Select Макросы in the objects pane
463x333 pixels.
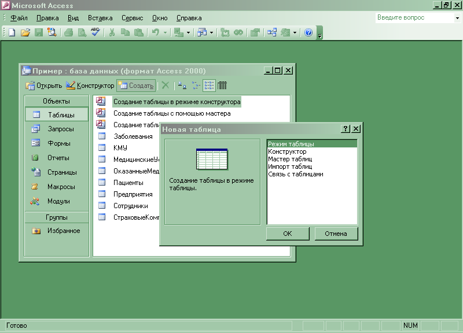coord(56,187)
